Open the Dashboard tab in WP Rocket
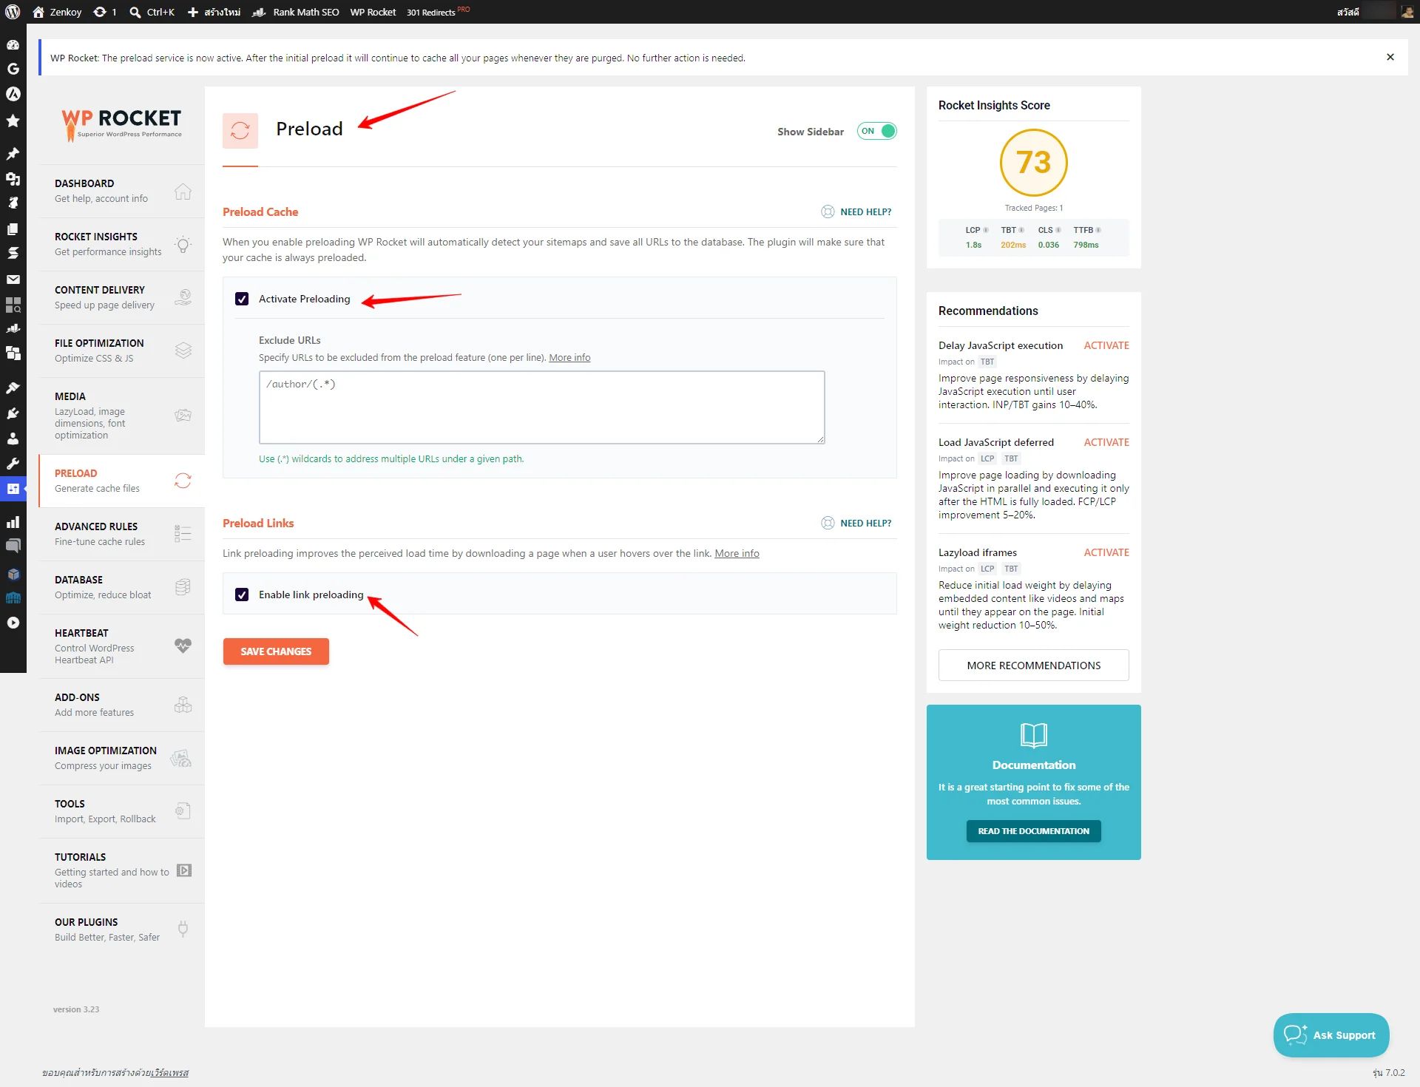Screen dimensions: 1420x1087 [x=122, y=191]
